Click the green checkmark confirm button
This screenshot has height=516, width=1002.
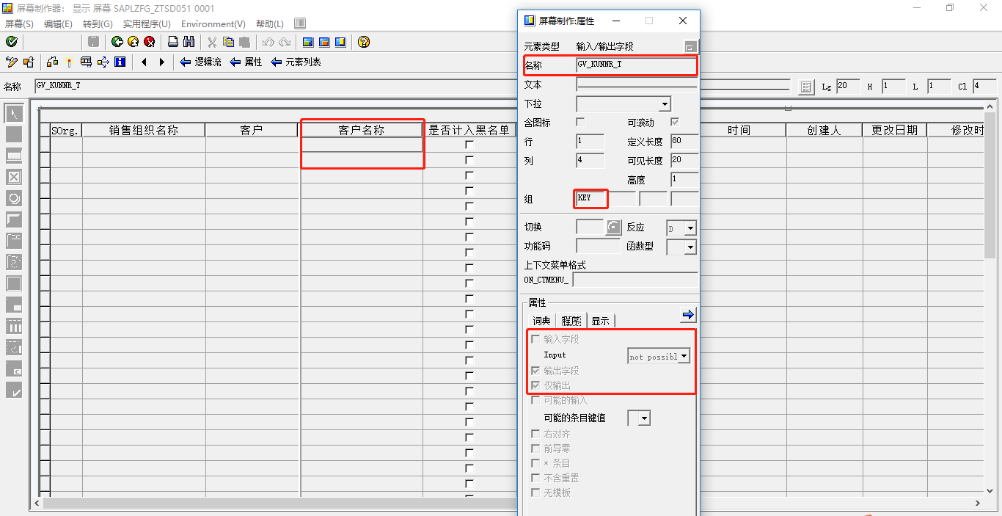[x=10, y=42]
